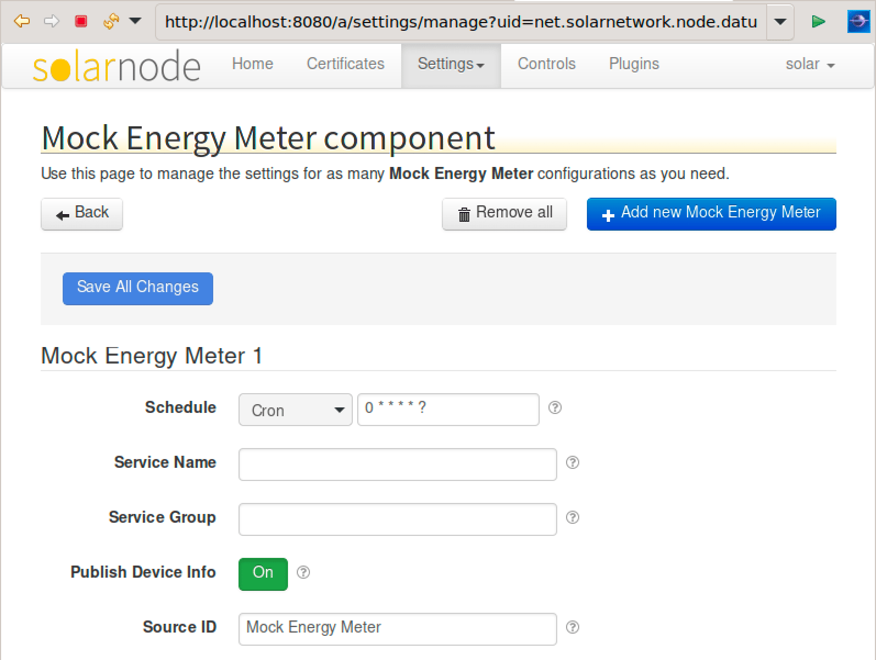Click the Remove all button
Image resolution: width=876 pixels, height=660 pixels.
(x=504, y=214)
